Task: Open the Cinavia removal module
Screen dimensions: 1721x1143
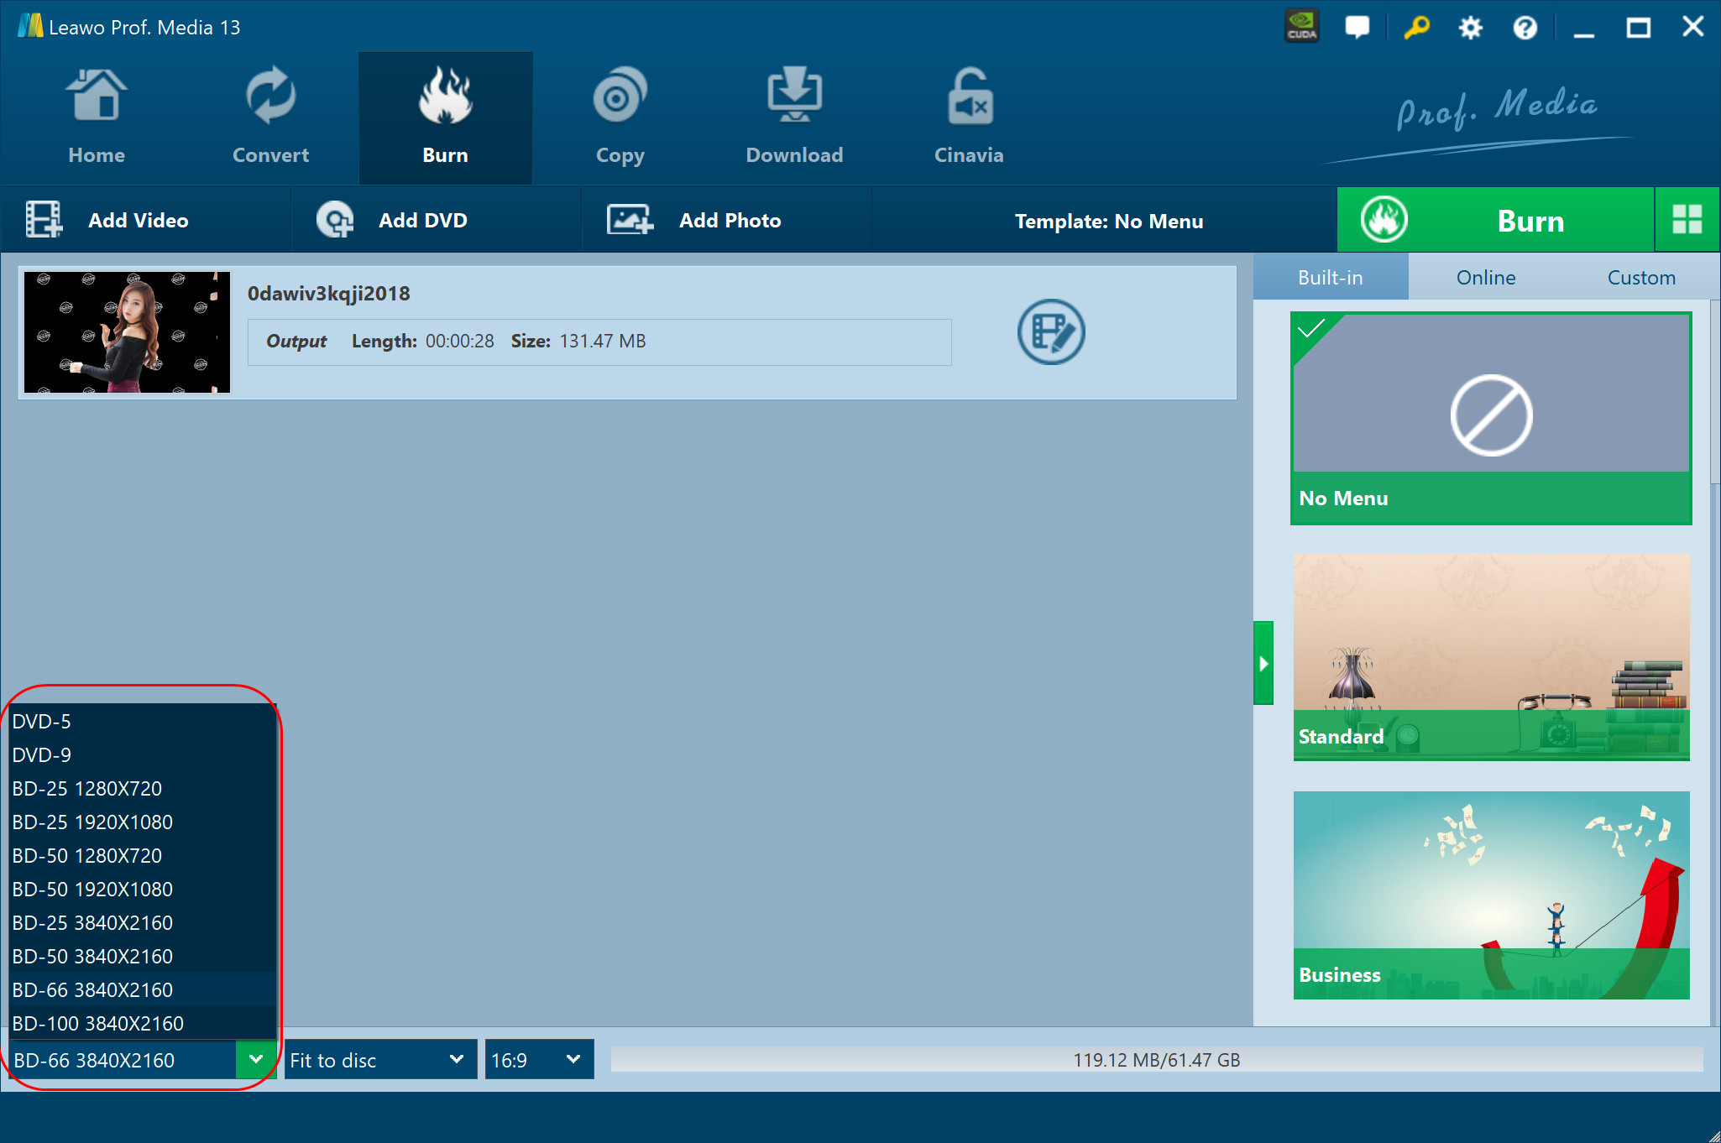Action: coord(969,117)
